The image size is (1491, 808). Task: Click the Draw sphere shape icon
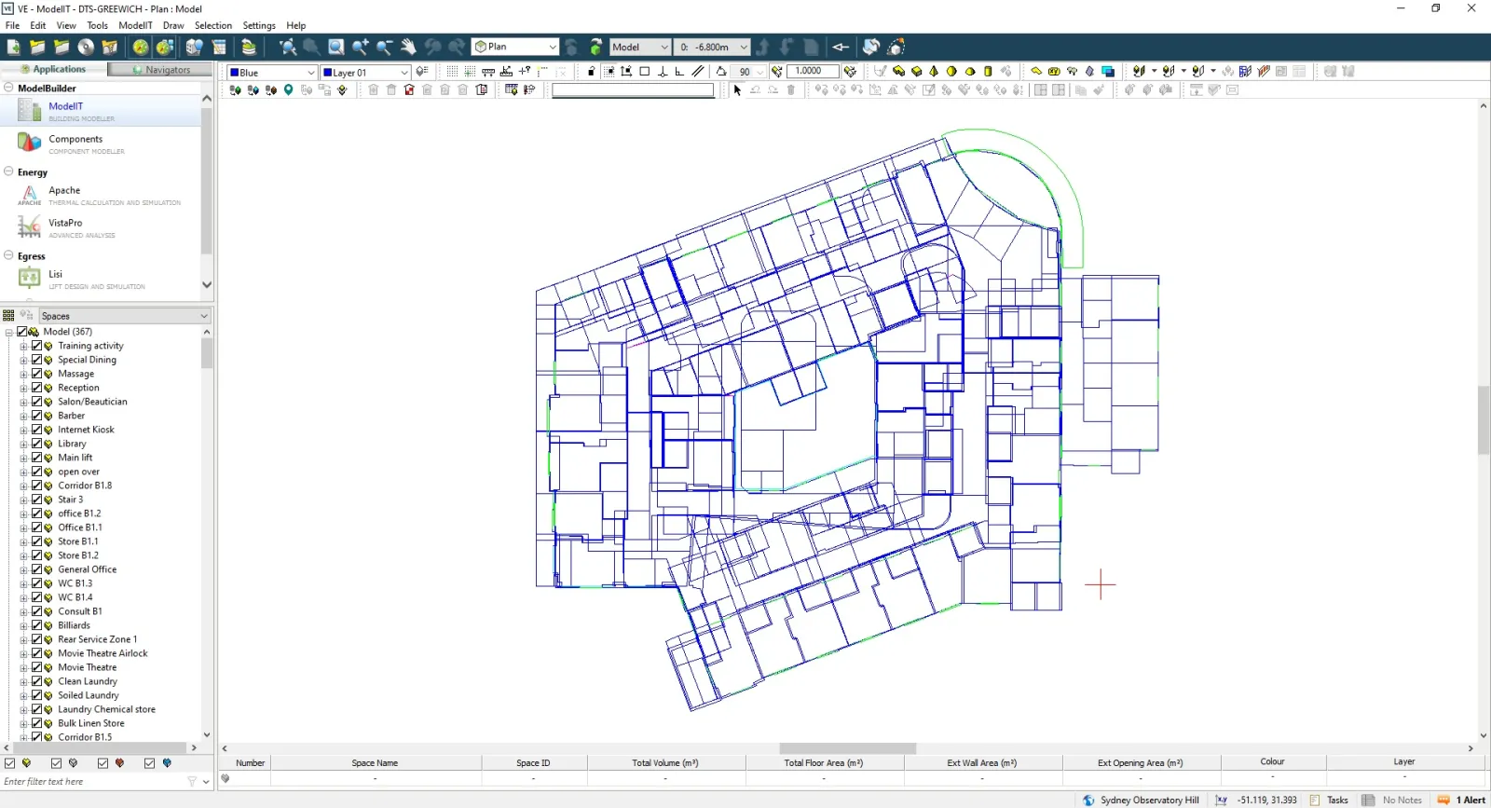pos(951,71)
